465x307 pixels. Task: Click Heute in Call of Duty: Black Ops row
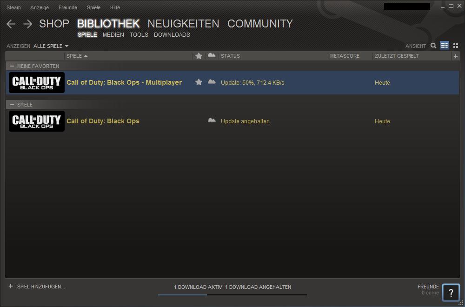tap(382, 121)
